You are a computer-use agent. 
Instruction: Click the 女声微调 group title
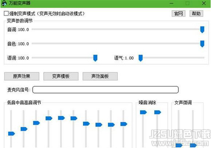(183, 103)
